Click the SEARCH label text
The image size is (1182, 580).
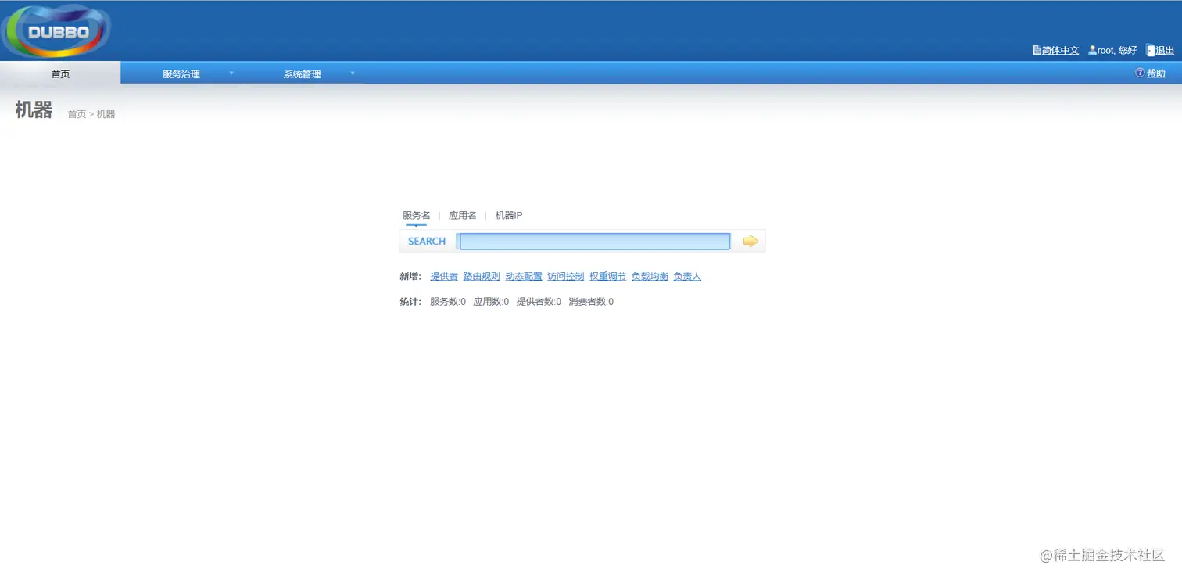click(x=427, y=242)
